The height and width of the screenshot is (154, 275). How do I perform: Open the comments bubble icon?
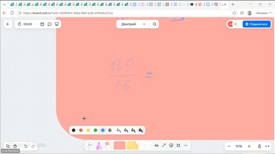(x=49, y=24)
